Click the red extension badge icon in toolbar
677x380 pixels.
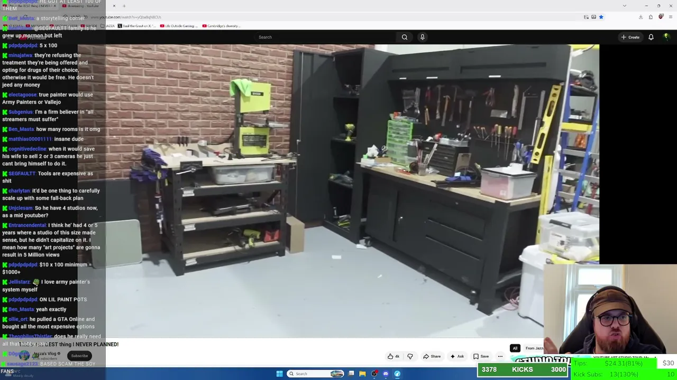coord(661,17)
